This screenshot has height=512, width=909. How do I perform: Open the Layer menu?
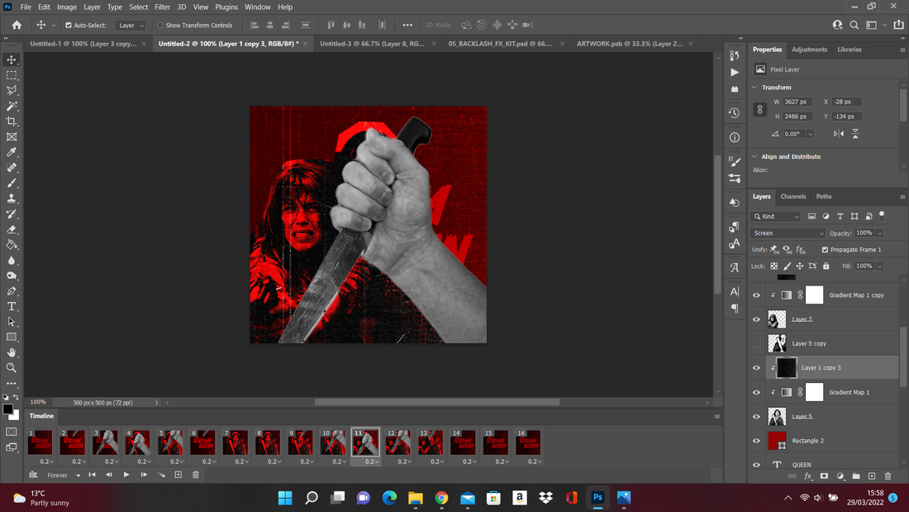point(92,7)
